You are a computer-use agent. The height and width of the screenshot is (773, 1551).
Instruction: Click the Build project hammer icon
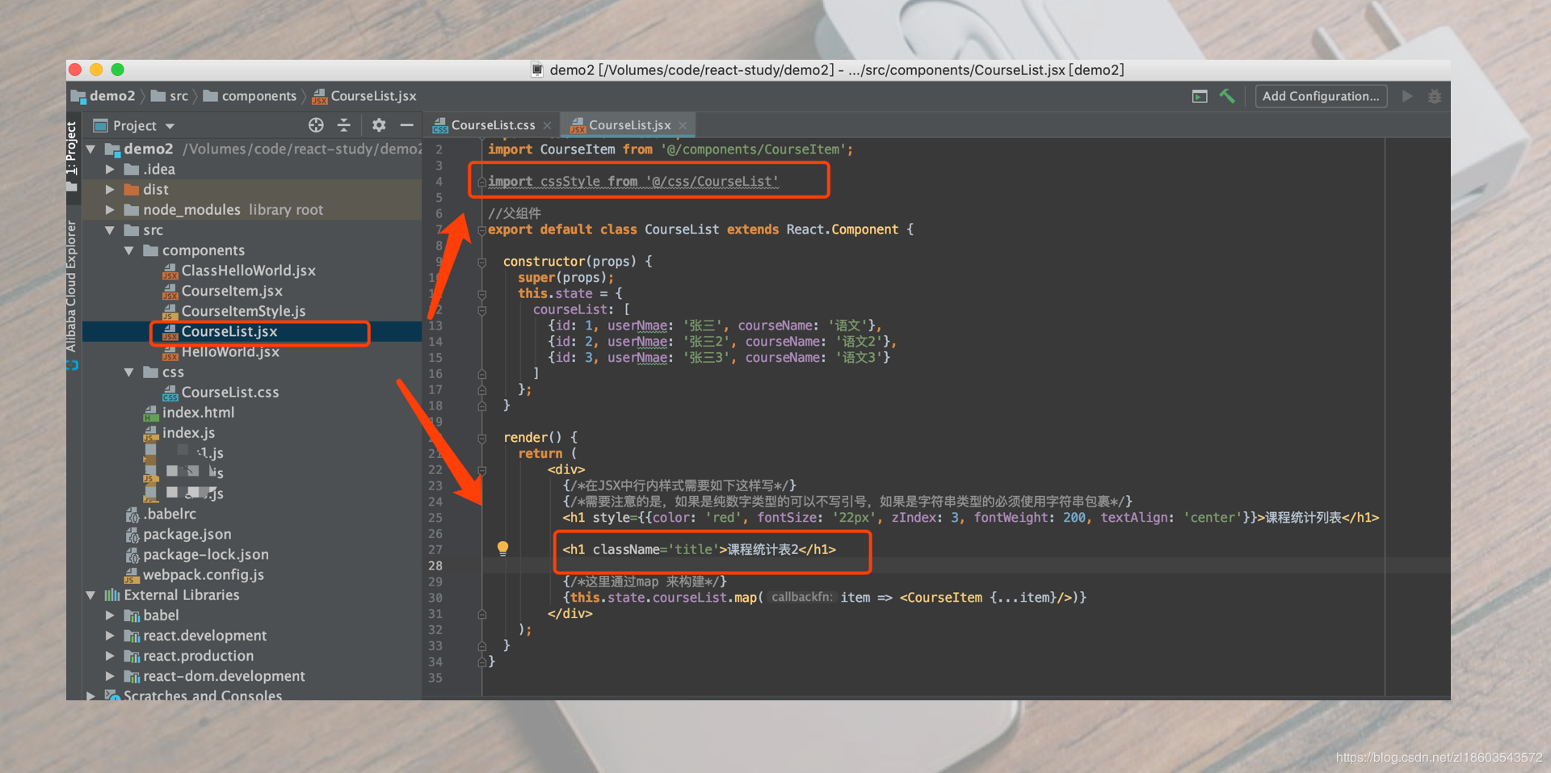pos(1227,96)
